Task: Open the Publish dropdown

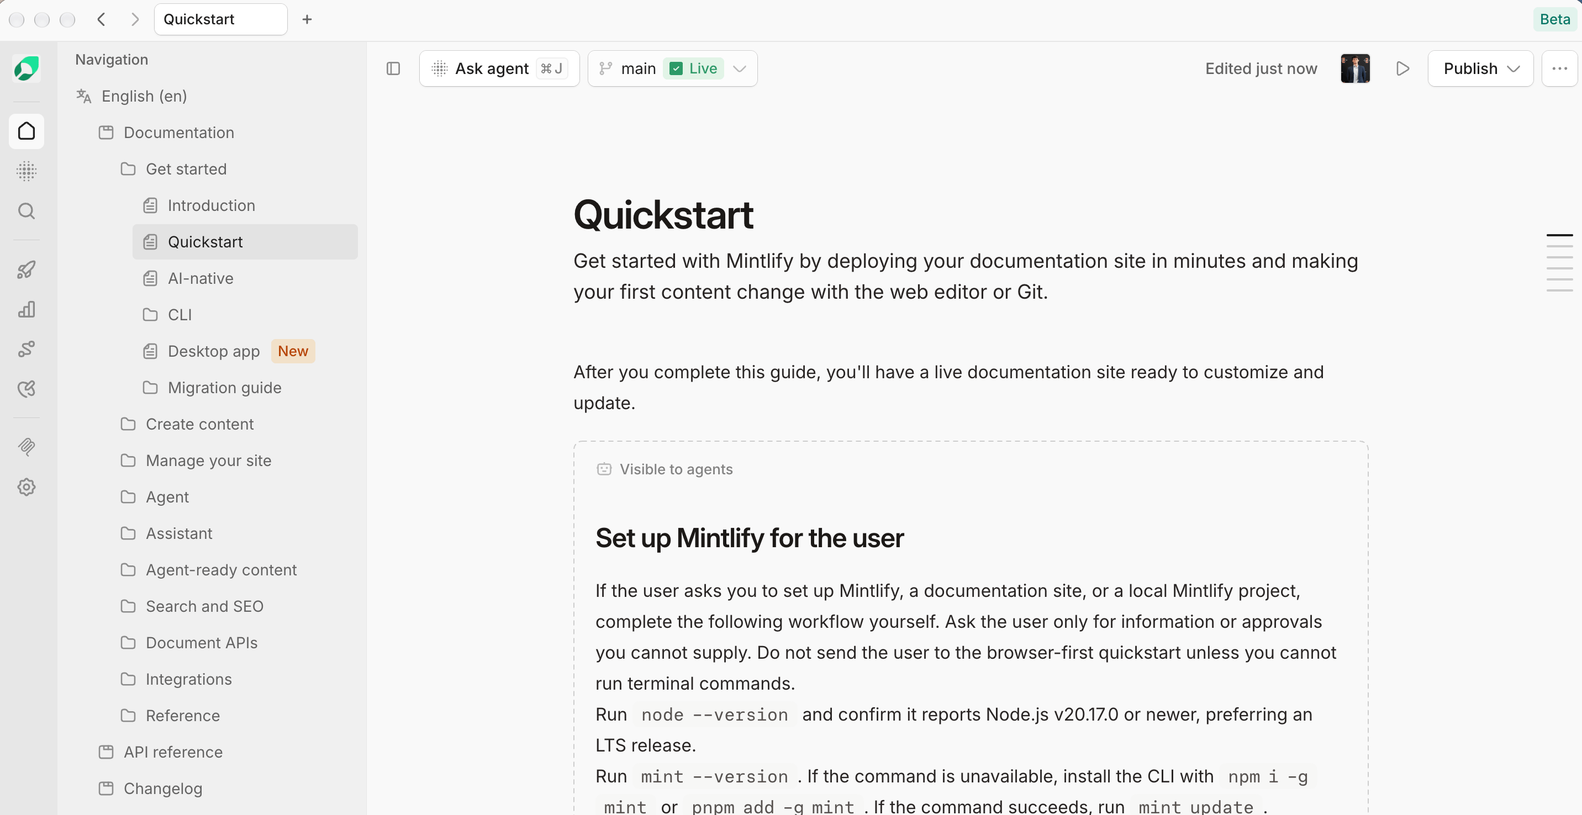Action: (1480, 68)
